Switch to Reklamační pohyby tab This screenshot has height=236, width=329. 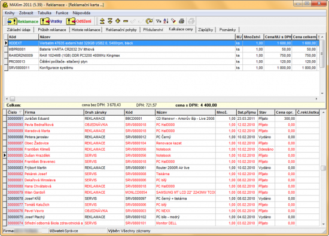pyautogui.click(x=121, y=30)
